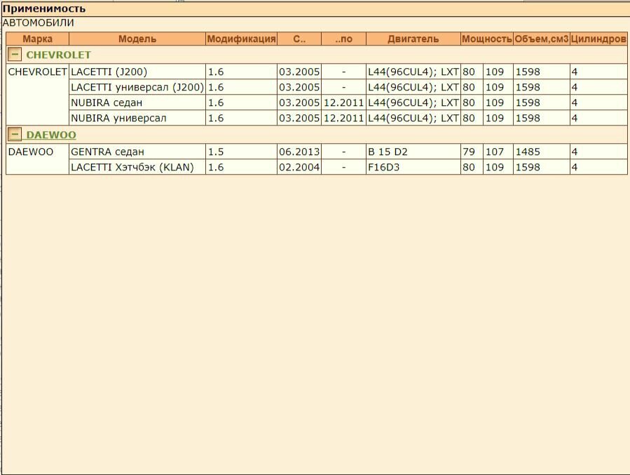
Task: Select the NUBIRA универсал row
Action: pyautogui.click(x=348, y=118)
